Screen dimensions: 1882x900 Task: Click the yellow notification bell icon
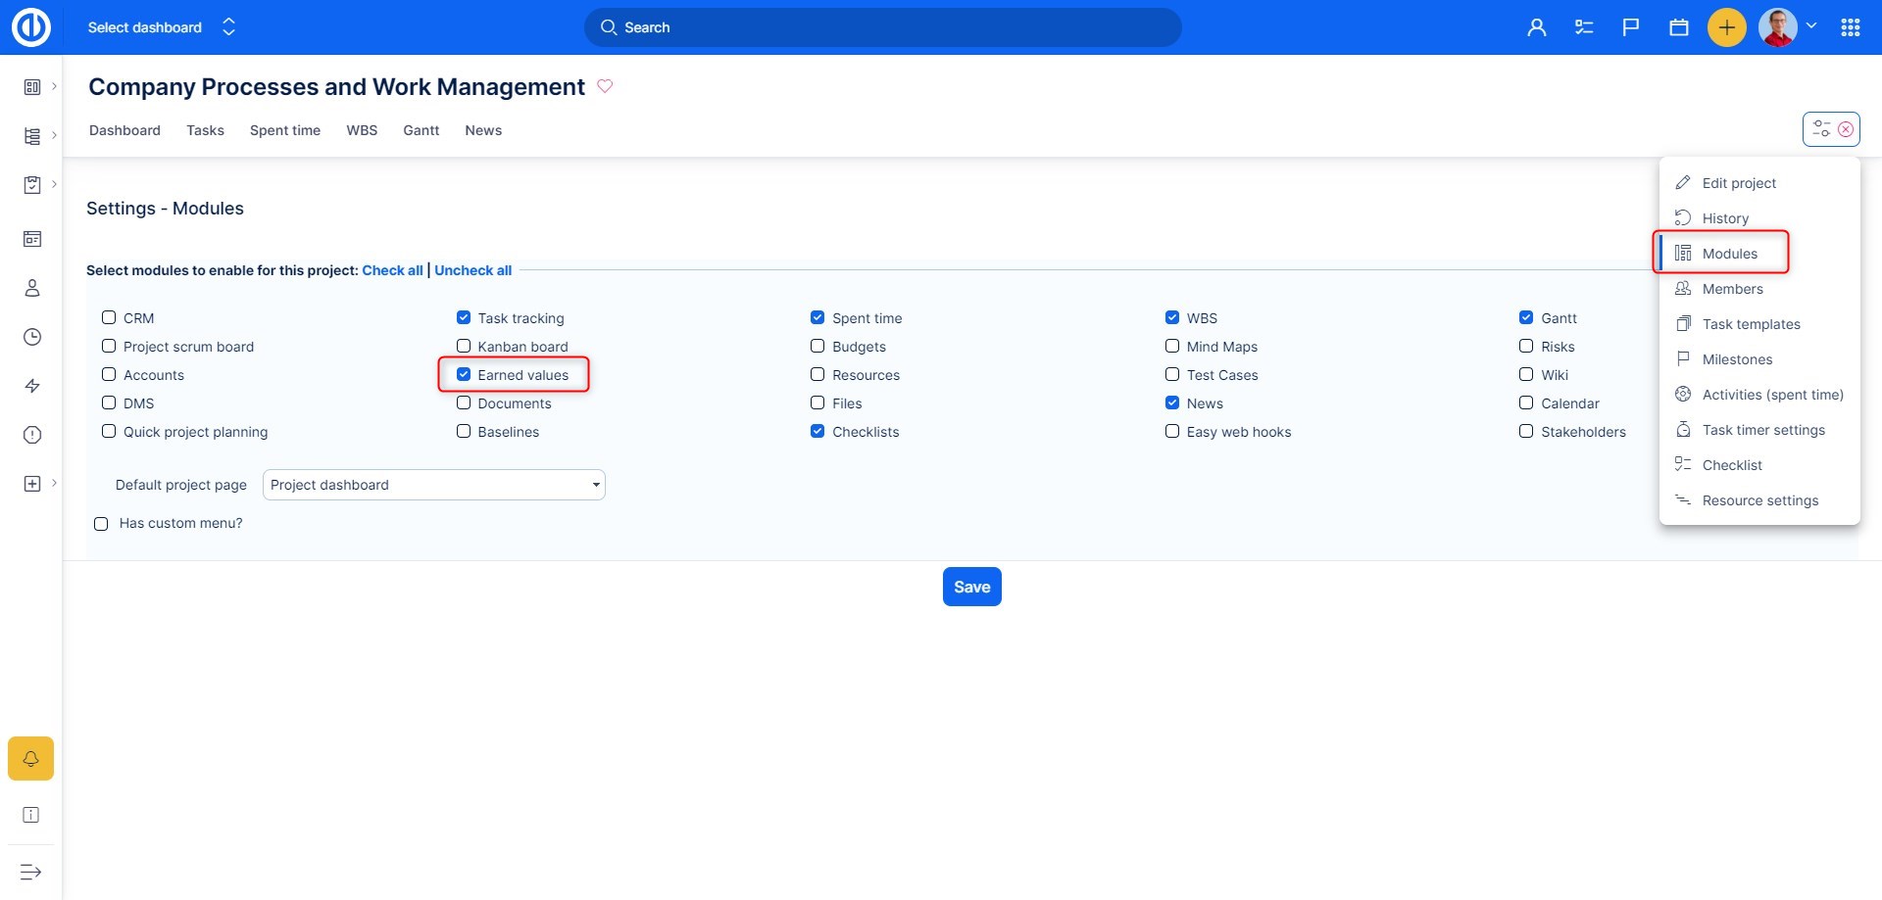[30, 758]
